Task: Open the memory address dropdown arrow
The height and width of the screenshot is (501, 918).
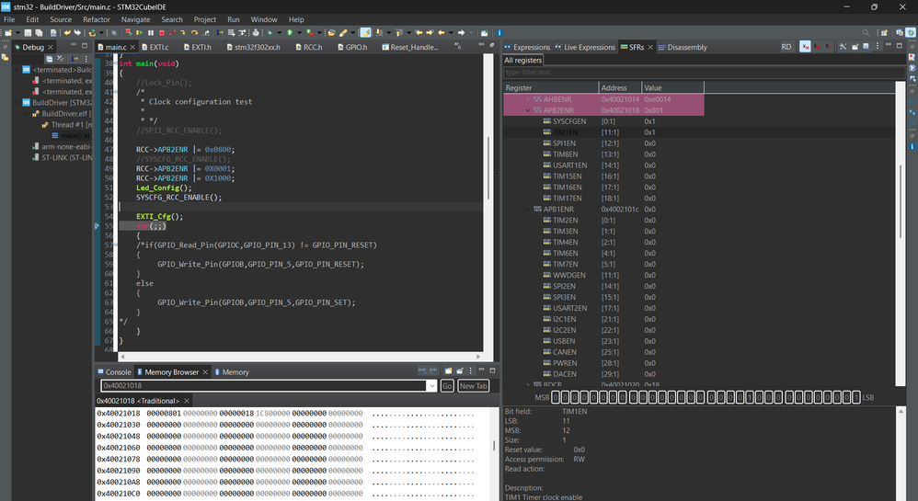Action: (x=431, y=386)
